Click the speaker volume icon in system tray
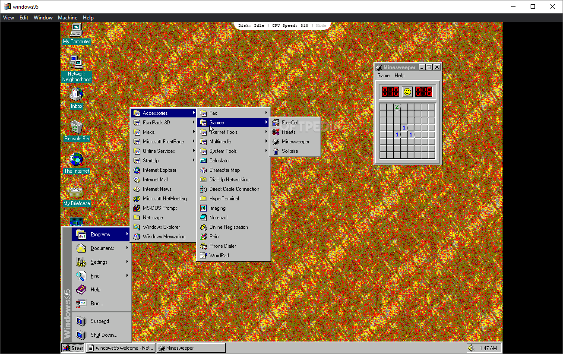Viewport: 563px width, 354px height. [471, 348]
